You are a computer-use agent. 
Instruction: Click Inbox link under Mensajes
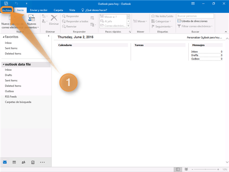click(195, 52)
